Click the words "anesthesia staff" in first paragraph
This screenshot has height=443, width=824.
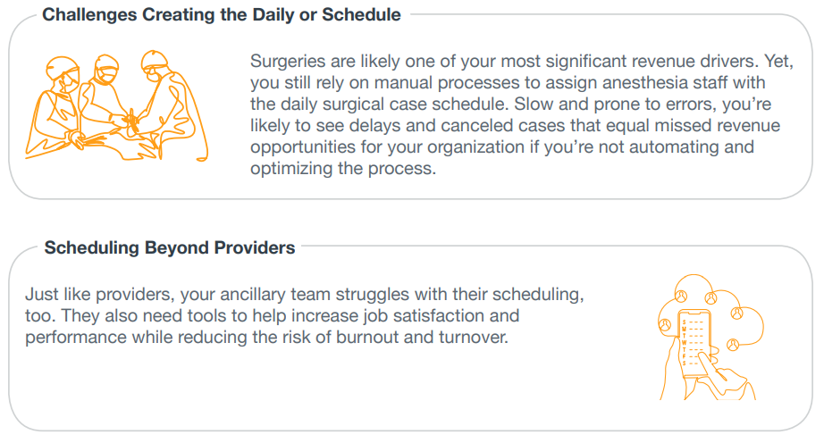[x=665, y=82]
